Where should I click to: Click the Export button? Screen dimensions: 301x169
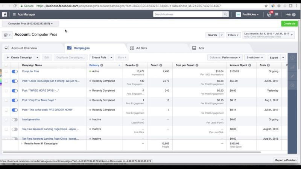[x=274, y=57]
